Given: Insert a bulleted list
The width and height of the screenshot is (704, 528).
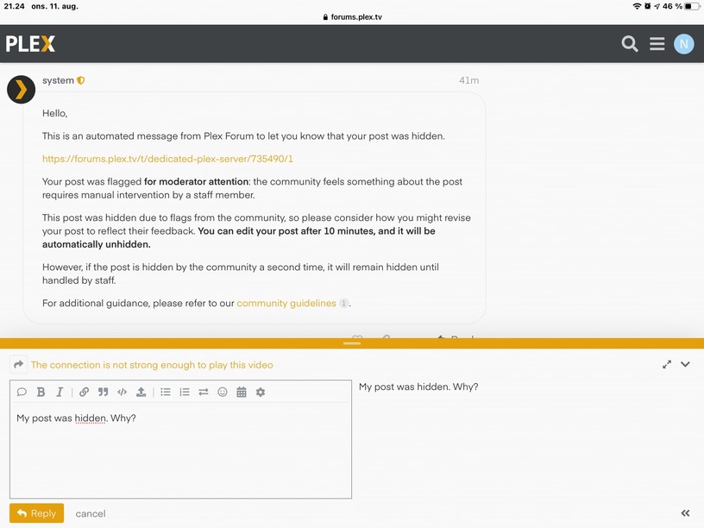Looking at the screenshot, I should tap(166, 392).
